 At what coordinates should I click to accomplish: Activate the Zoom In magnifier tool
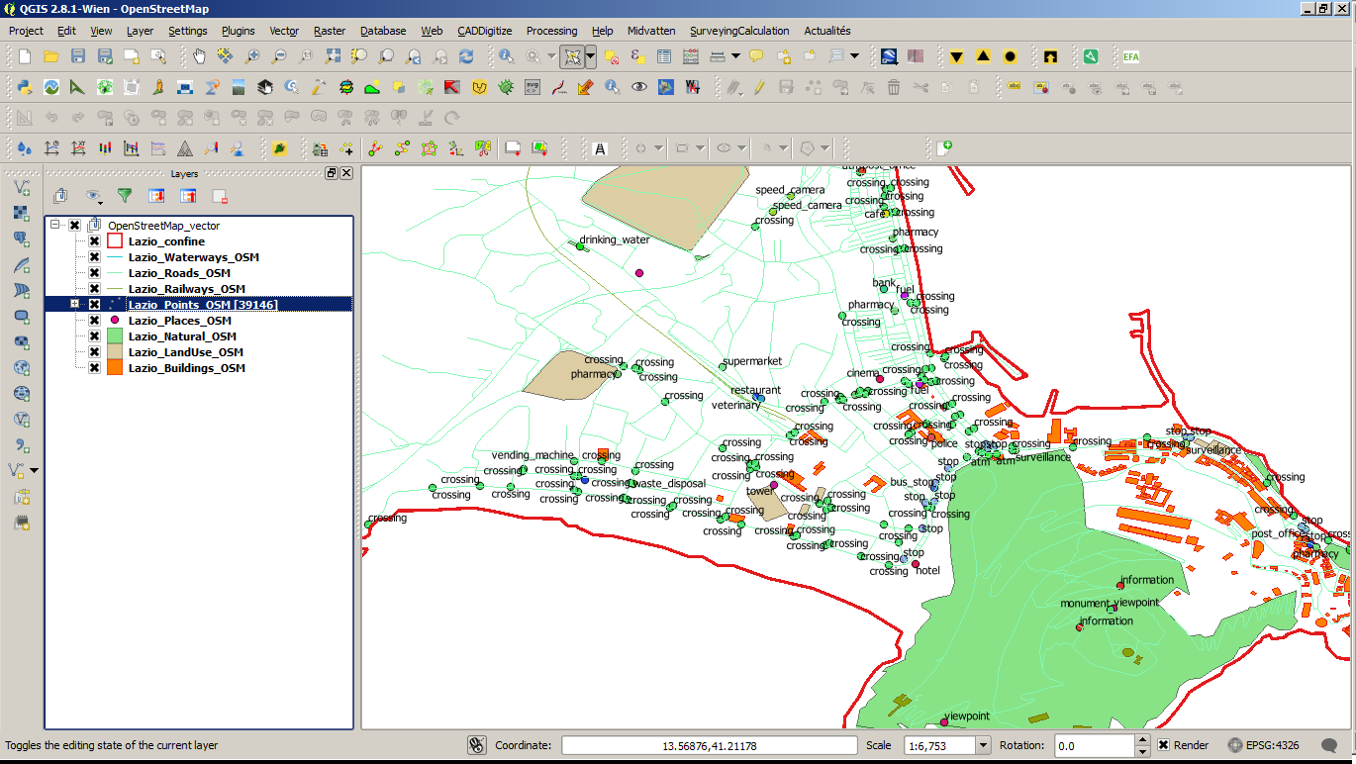click(252, 56)
